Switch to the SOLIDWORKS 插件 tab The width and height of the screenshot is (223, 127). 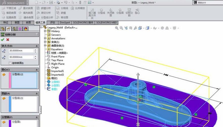click(x=83, y=23)
